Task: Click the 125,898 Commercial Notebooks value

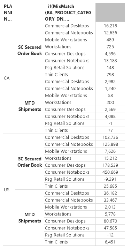Action: [x=110, y=144]
